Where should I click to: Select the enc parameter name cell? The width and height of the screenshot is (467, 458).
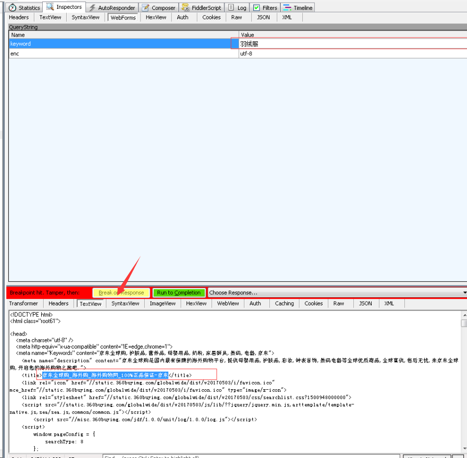[x=124, y=54]
